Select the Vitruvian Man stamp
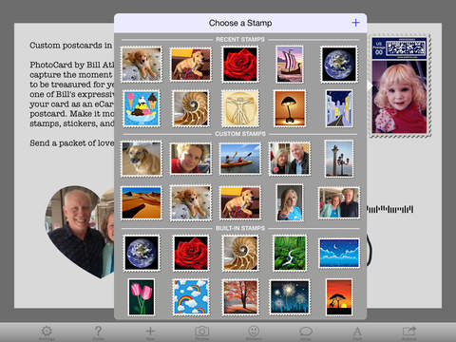456x342 pixels. [240, 108]
